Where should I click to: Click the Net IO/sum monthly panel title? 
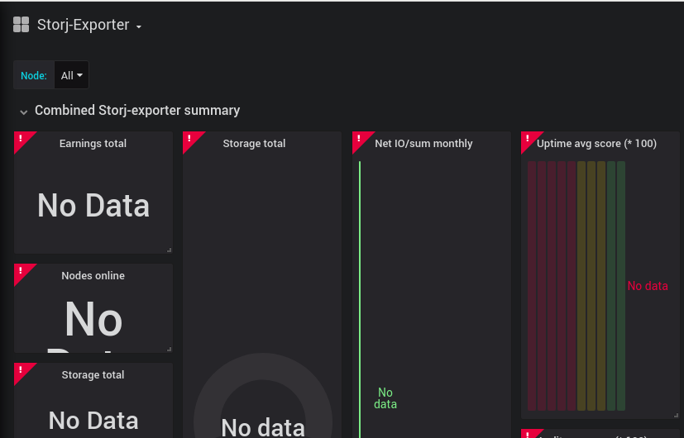point(423,144)
